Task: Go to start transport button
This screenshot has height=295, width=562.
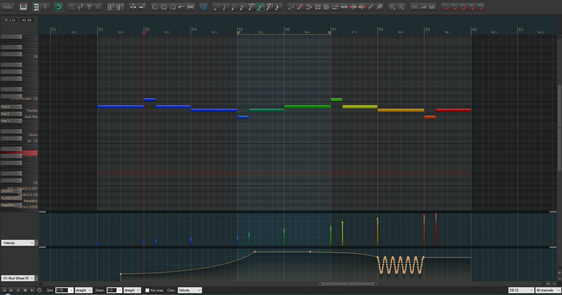Action: tap(4, 290)
